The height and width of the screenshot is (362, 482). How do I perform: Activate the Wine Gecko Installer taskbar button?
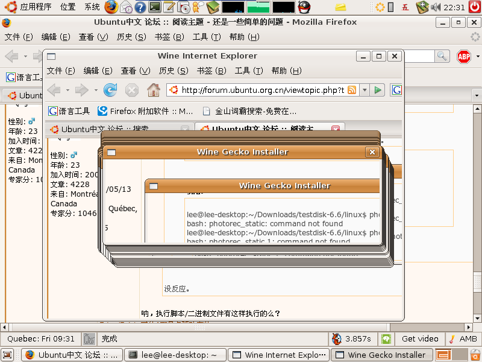382,355
